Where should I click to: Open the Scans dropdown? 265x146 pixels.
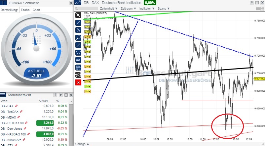(x=164, y=9)
